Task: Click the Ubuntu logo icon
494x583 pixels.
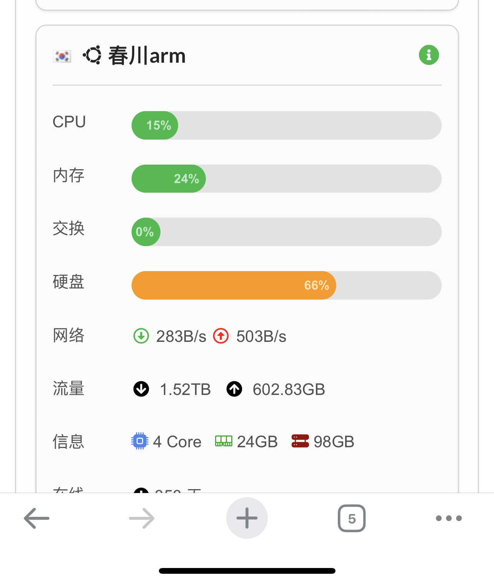Action: (x=92, y=55)
